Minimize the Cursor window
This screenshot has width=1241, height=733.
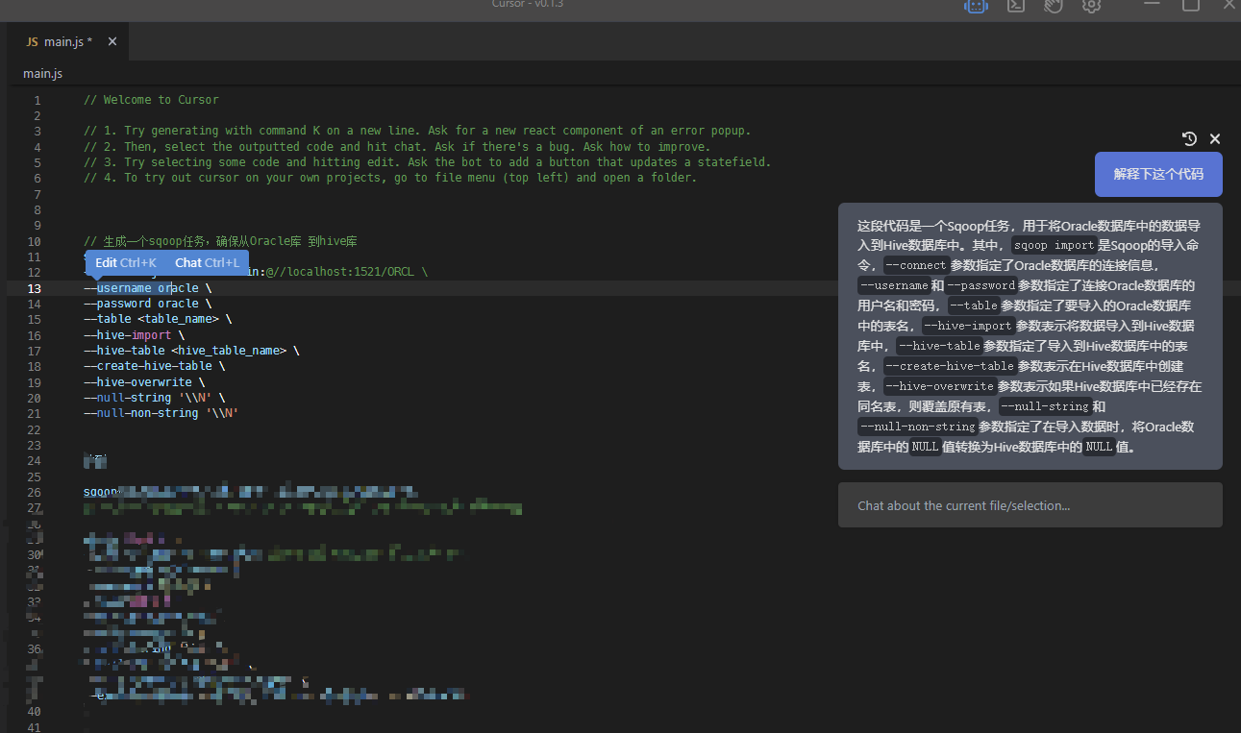pyautogui.click(x=1153, y=5)
